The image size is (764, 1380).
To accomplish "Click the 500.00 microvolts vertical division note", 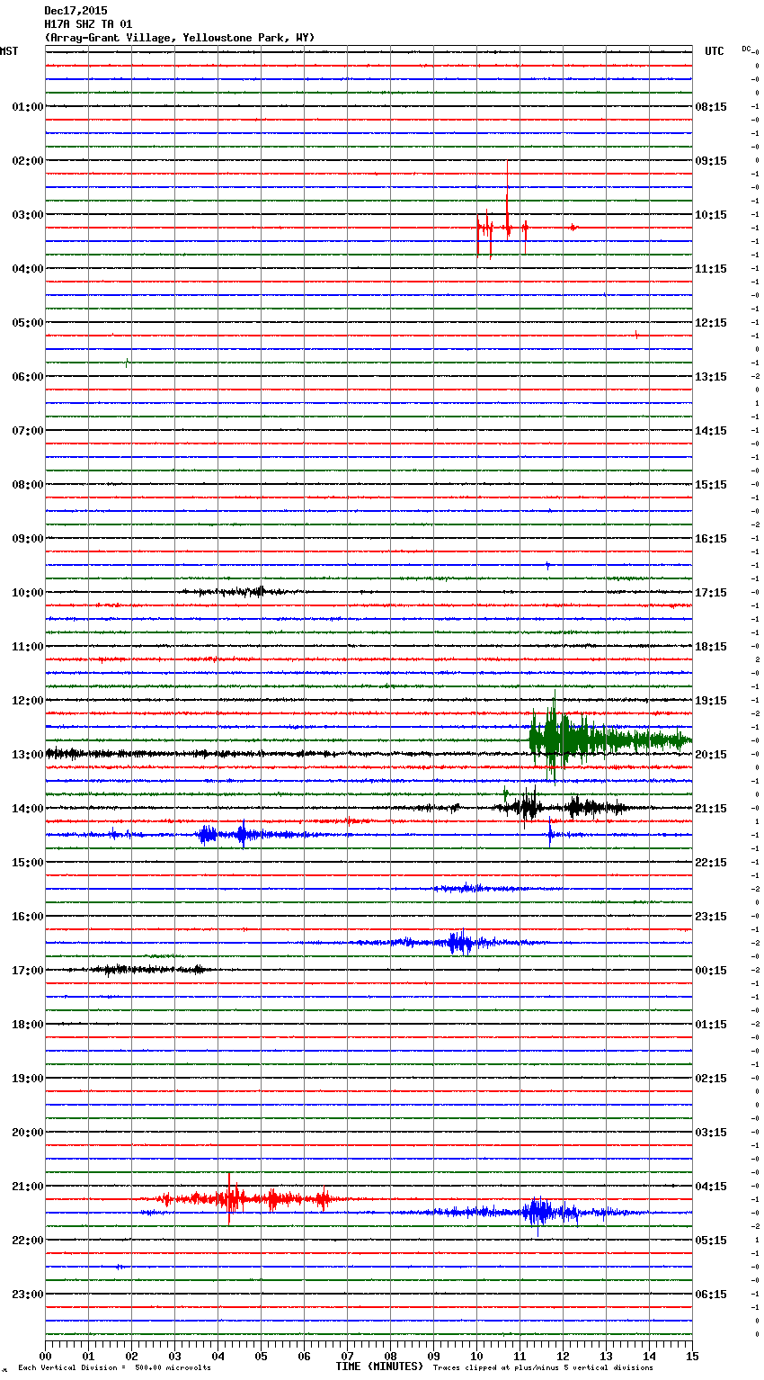I will pyautogui.click(x=114, y=1368).
